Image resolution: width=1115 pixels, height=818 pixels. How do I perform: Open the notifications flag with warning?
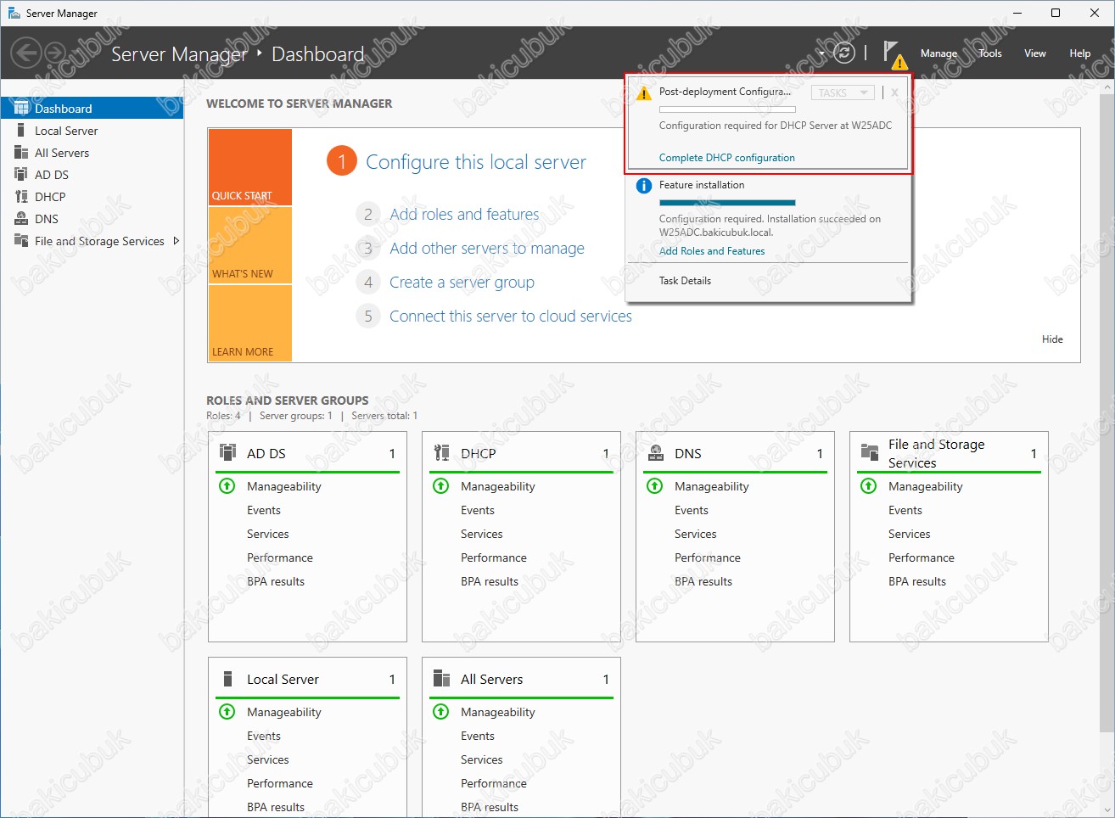pos(894,53)
